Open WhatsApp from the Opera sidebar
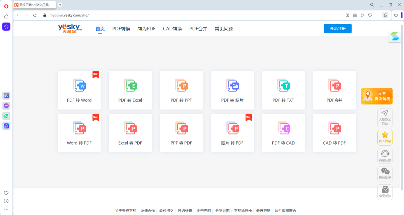 pyautogui.click(x=6, y=116)
